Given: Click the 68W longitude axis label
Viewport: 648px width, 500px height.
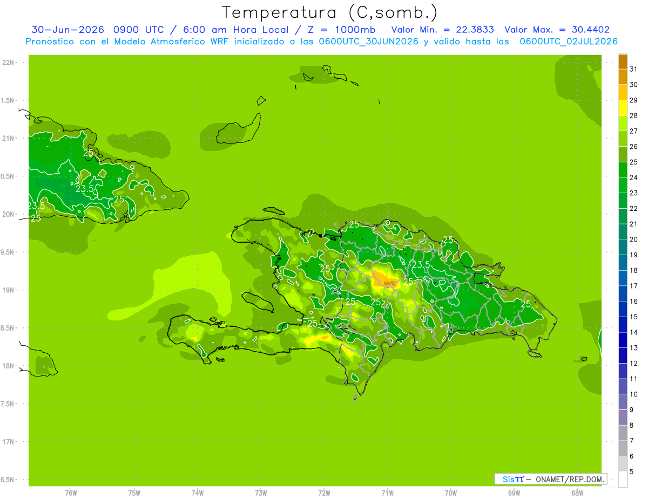Looking at the screenshot, I should click(577, 492).
